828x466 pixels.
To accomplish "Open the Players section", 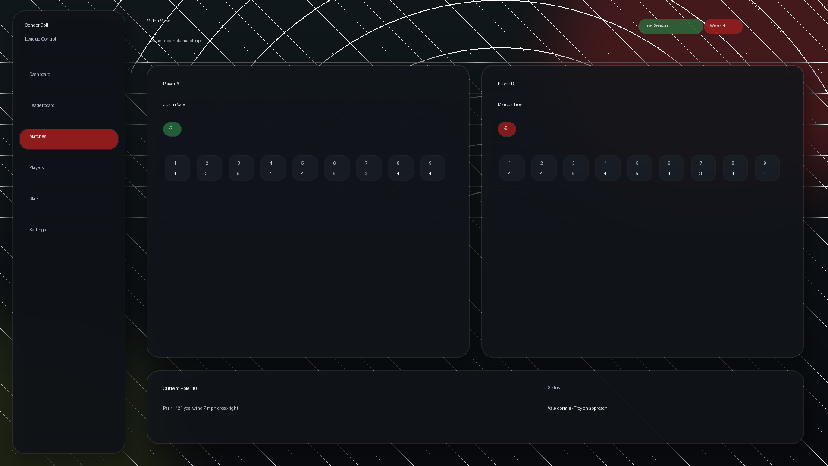I will pyautogui.click(x=69, y=170).
